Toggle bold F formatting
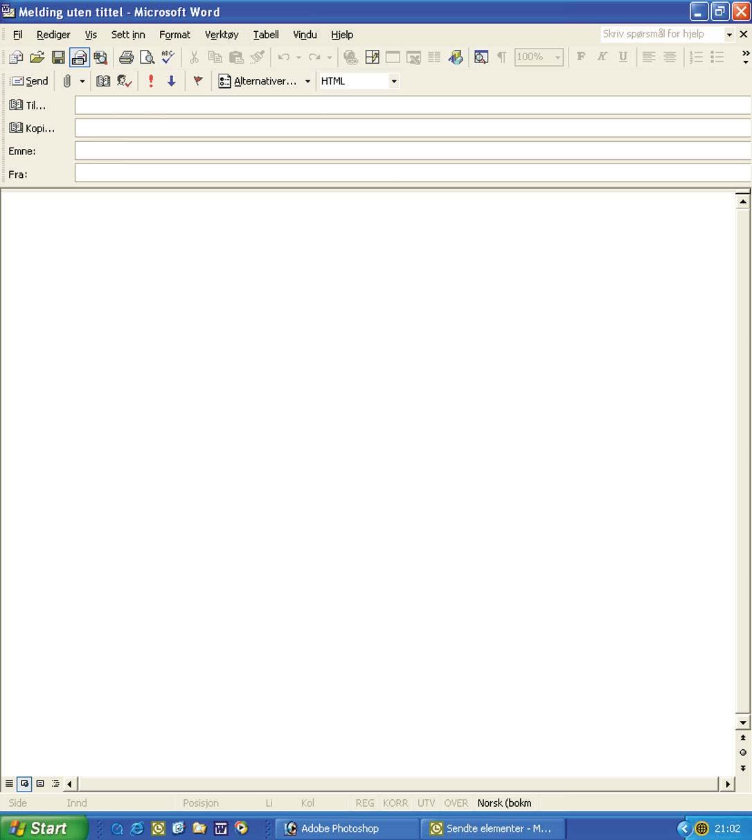 [x=581, y=57]
